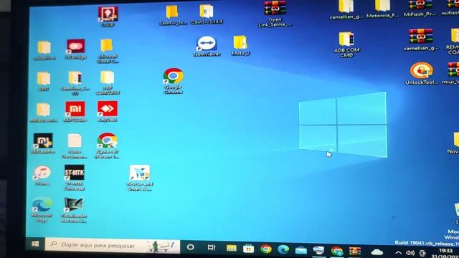Open the Microsoft Visual C folder

coord(108,51)
